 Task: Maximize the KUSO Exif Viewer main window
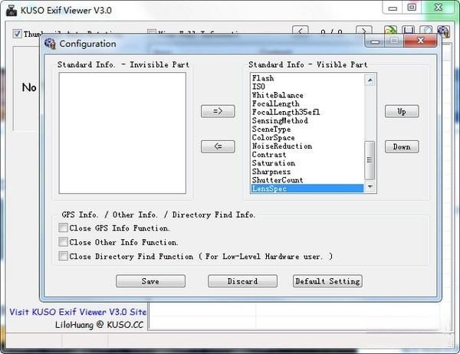point(412,8)
